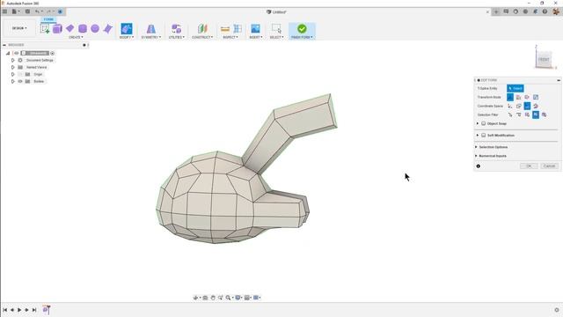563x317 pixels.
Task: Click the Undo arrow
Action: [37, 11]
